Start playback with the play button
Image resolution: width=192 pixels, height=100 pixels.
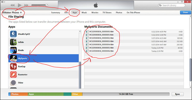point(19,5)
